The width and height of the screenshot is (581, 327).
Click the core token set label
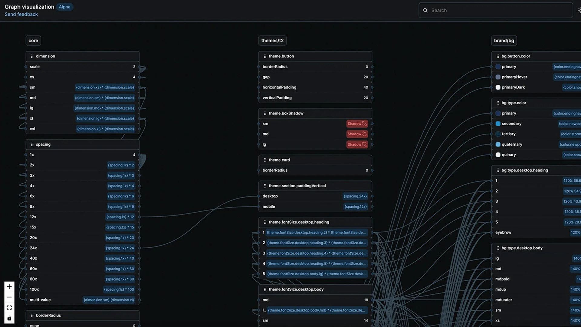[x=33, y=41]
